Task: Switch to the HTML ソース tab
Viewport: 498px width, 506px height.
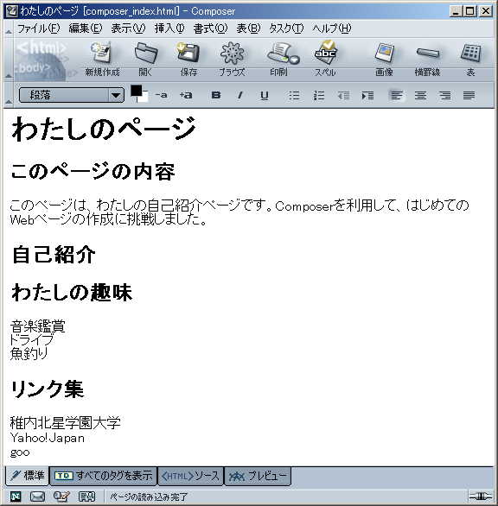Action: tap(191, 476)
